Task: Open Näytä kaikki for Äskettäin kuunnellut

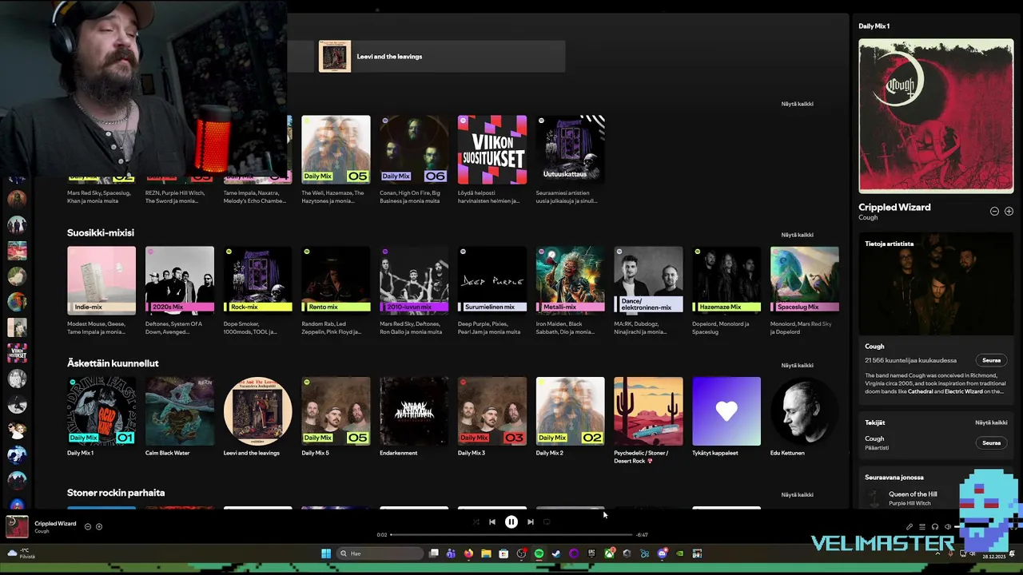Action: pos(797,365)
